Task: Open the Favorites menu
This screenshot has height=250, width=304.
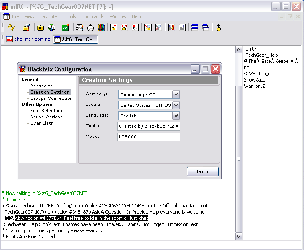Action: pyautogui.click(x=50, y=16)
